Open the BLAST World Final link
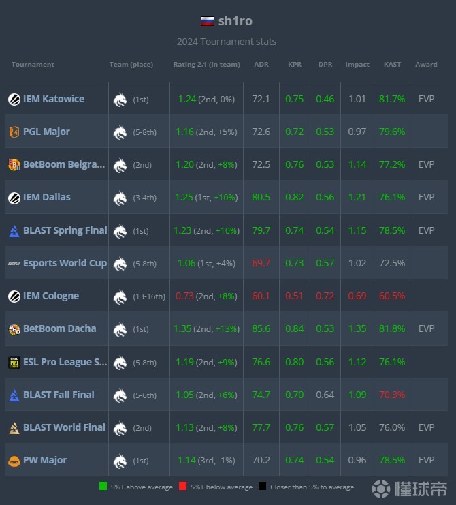456x505 pixels. tap(64, 427)
